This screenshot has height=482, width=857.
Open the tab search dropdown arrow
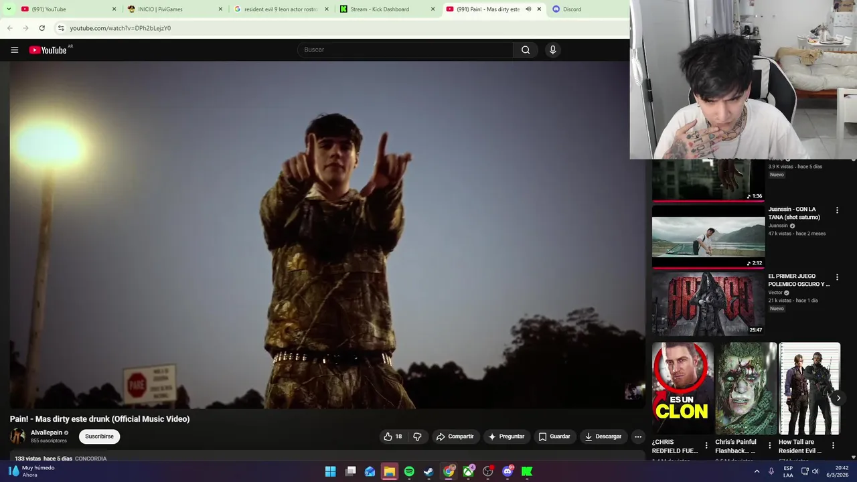click(x=9, y=9)
